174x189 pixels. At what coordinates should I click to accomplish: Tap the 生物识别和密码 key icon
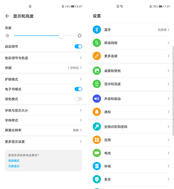tap(97, 127)
